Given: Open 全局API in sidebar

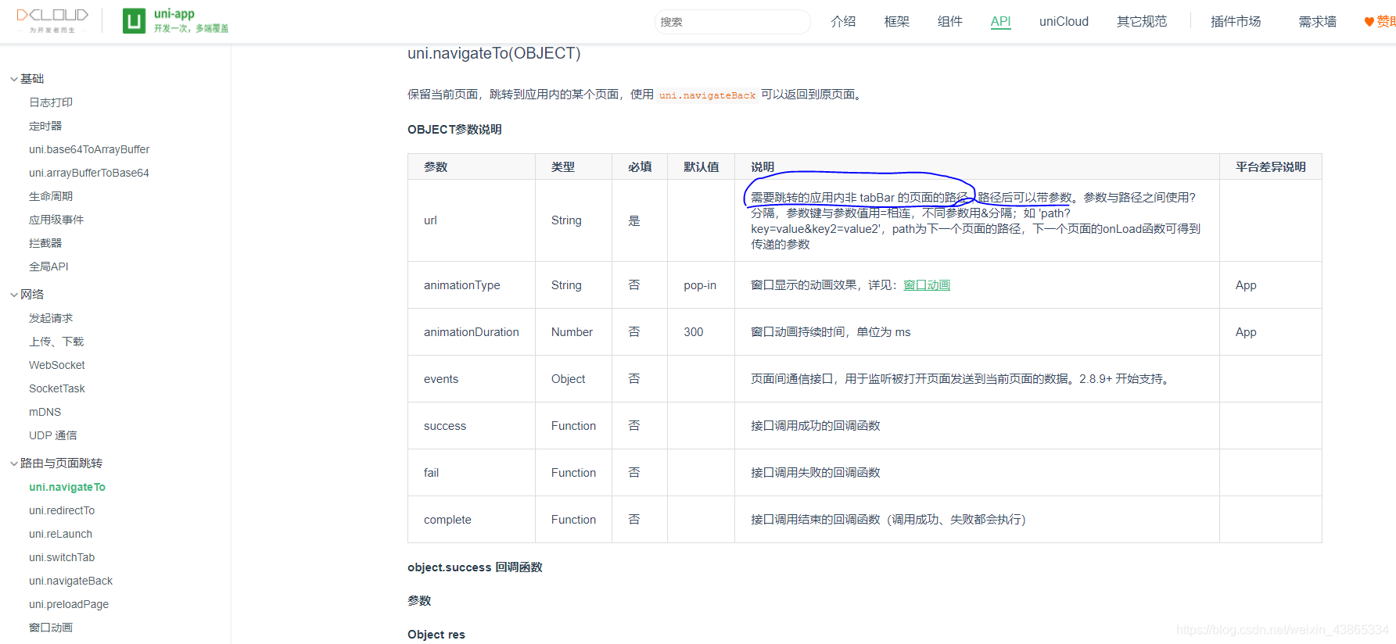Looking at the screenshot, I should [x=48, y=267].
